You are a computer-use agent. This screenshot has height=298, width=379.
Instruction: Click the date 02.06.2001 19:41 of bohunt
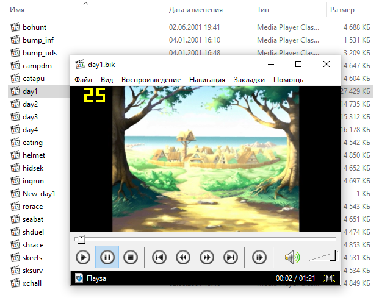[x=194, y=27]
